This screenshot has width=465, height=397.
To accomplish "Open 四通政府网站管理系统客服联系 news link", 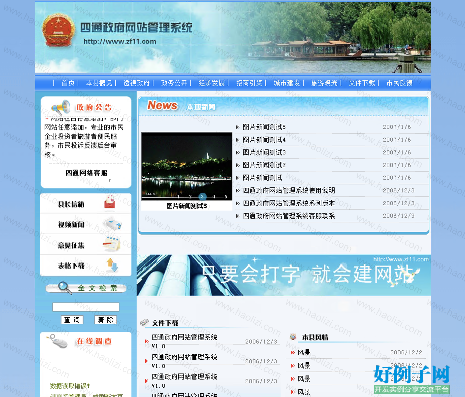I will click(289, 216).
